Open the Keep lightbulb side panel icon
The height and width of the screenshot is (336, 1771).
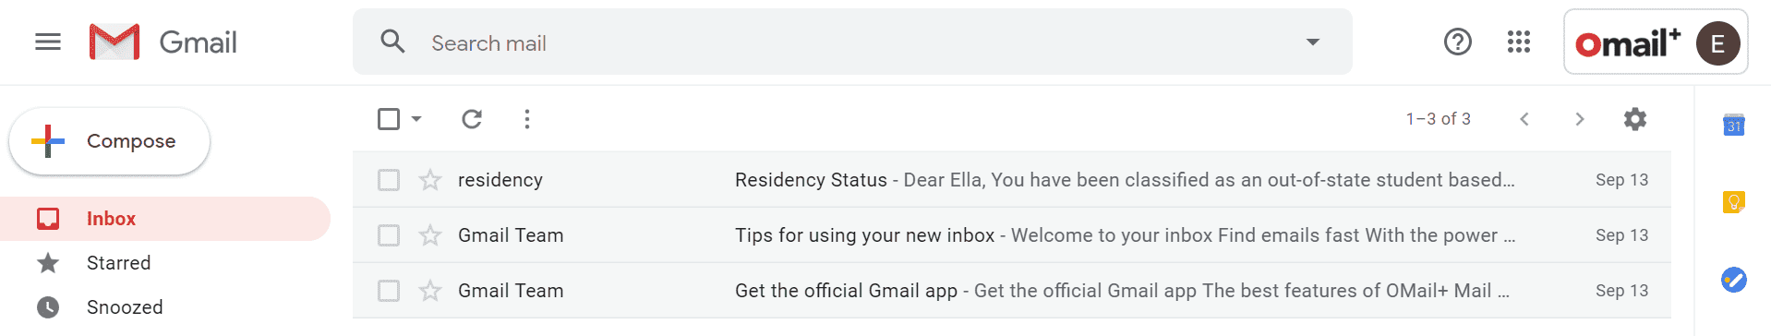coord(1734,201)
